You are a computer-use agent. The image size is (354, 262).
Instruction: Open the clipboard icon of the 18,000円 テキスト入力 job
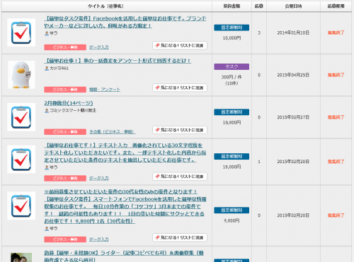tap(21, 160)
